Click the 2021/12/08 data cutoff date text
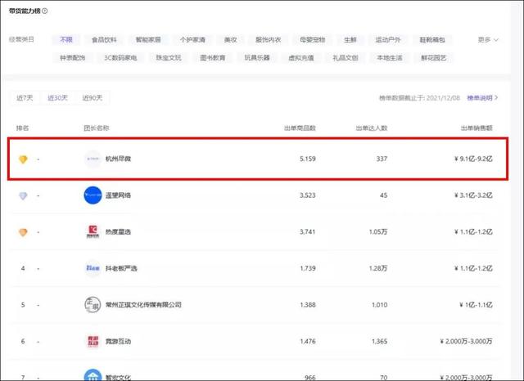524x381 pixels. click(443, 98)
